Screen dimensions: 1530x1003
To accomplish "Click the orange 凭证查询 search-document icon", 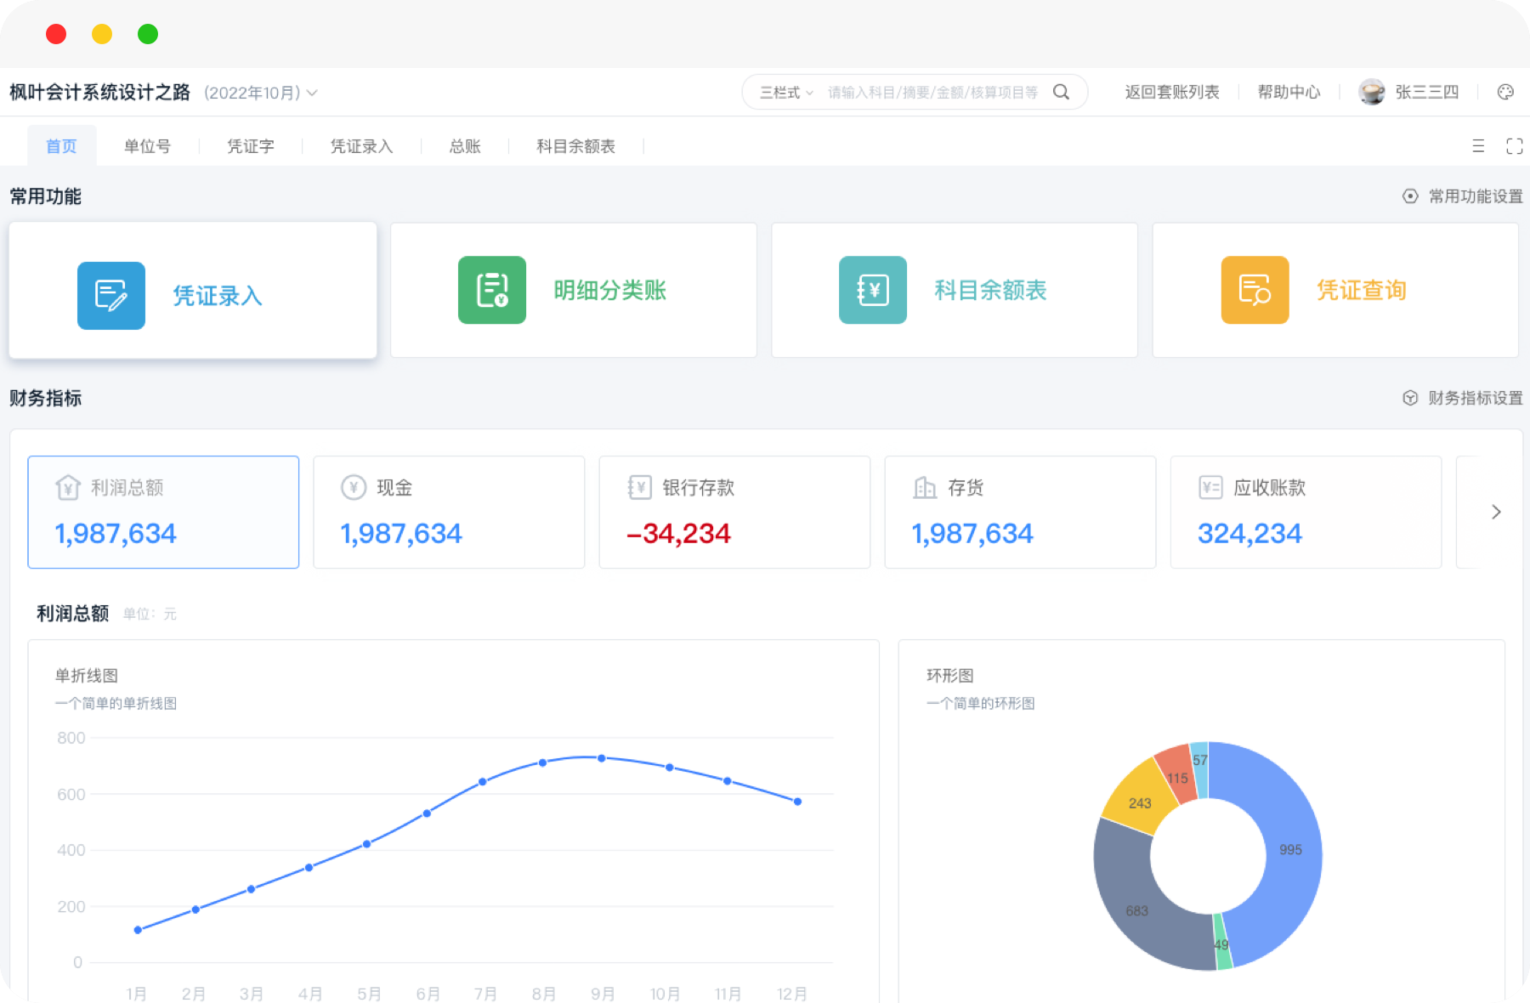I will click(x=1255, y=290).
